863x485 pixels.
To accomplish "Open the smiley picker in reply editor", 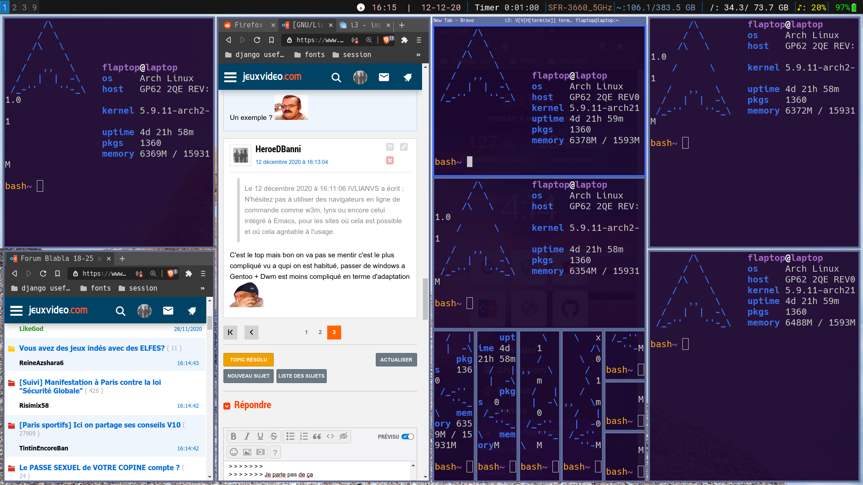I will click(x=234, y=452).
